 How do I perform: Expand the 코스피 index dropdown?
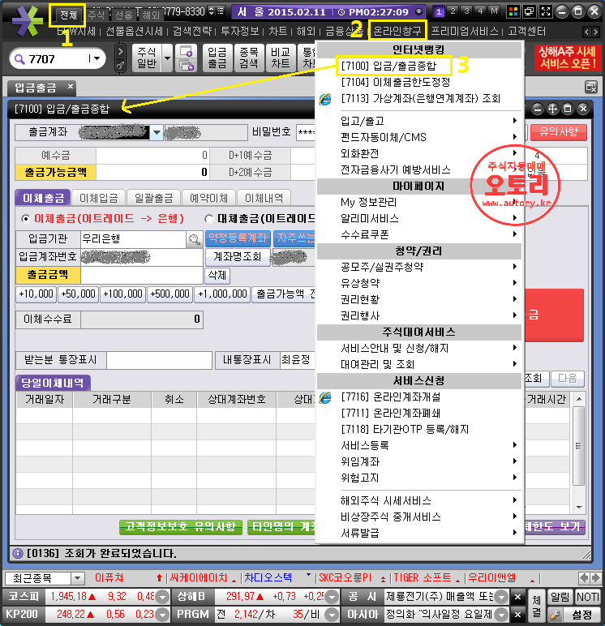point(162,597)
